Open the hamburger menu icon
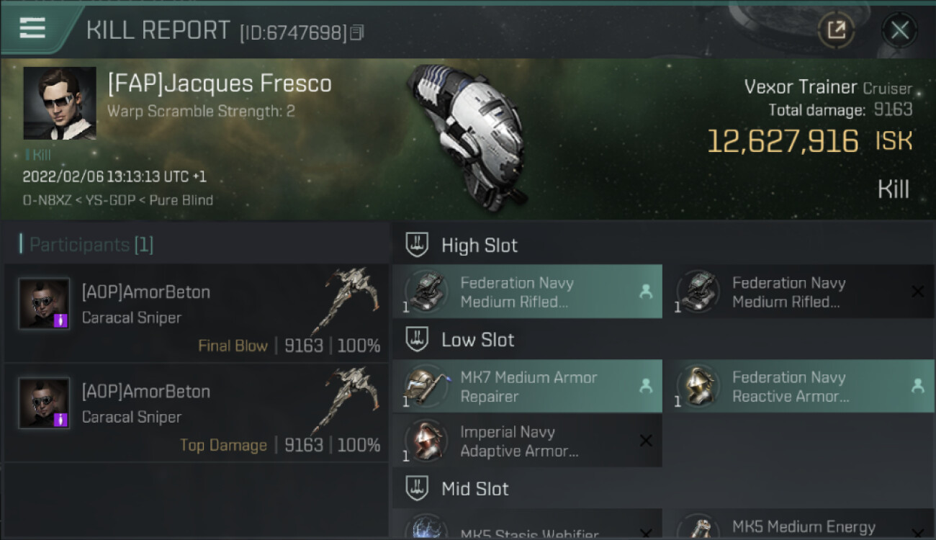 tap(32, 28)
